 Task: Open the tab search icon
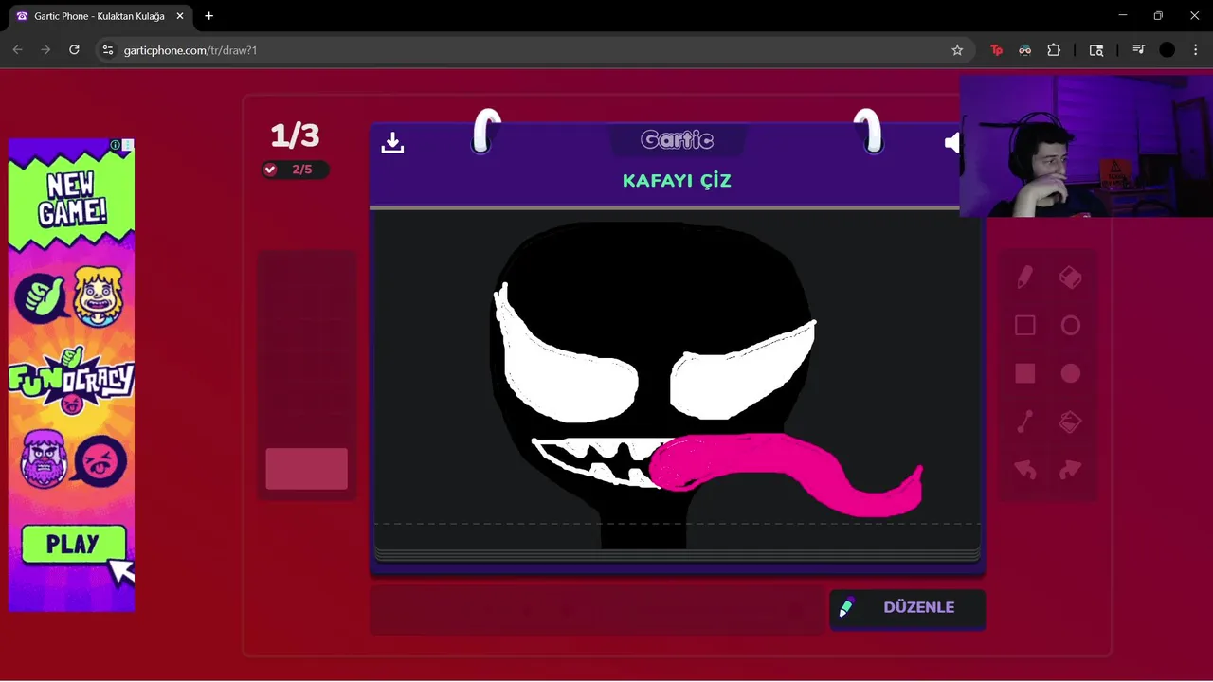1096,50
